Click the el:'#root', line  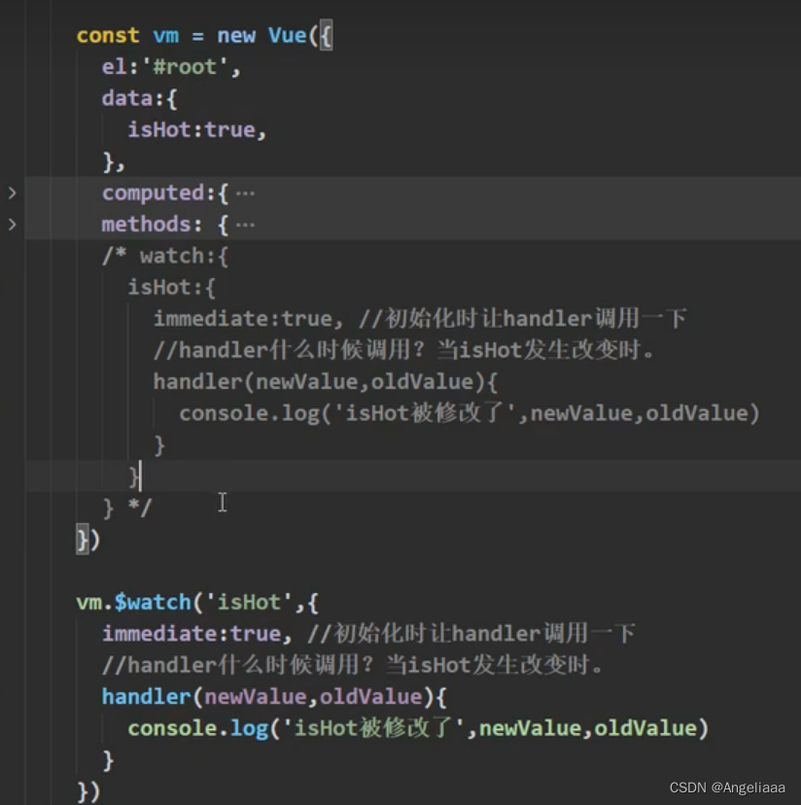click(x=171, y=67)
